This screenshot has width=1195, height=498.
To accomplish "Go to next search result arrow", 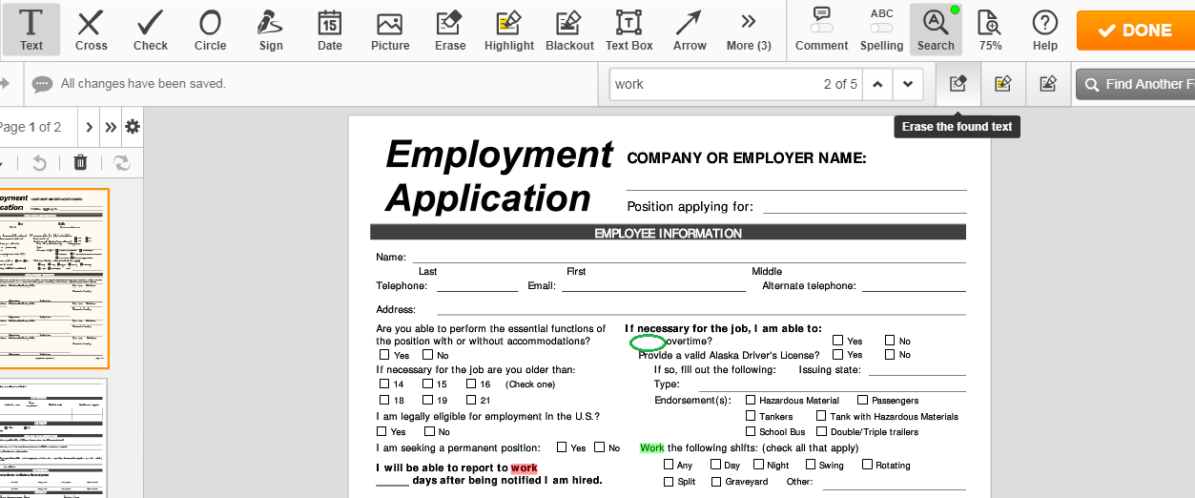I will (x=908, y=84).
